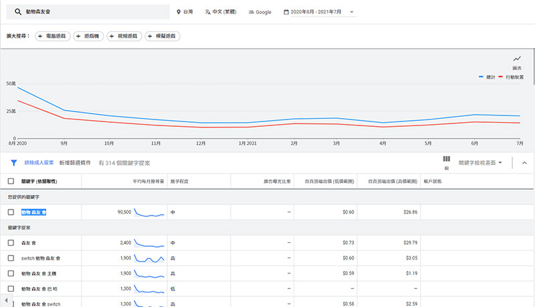The height and width of the screenshot is (307, 535).
Task: Add 遊戲機 to broaden search
Action: click(x=88, y=36)
